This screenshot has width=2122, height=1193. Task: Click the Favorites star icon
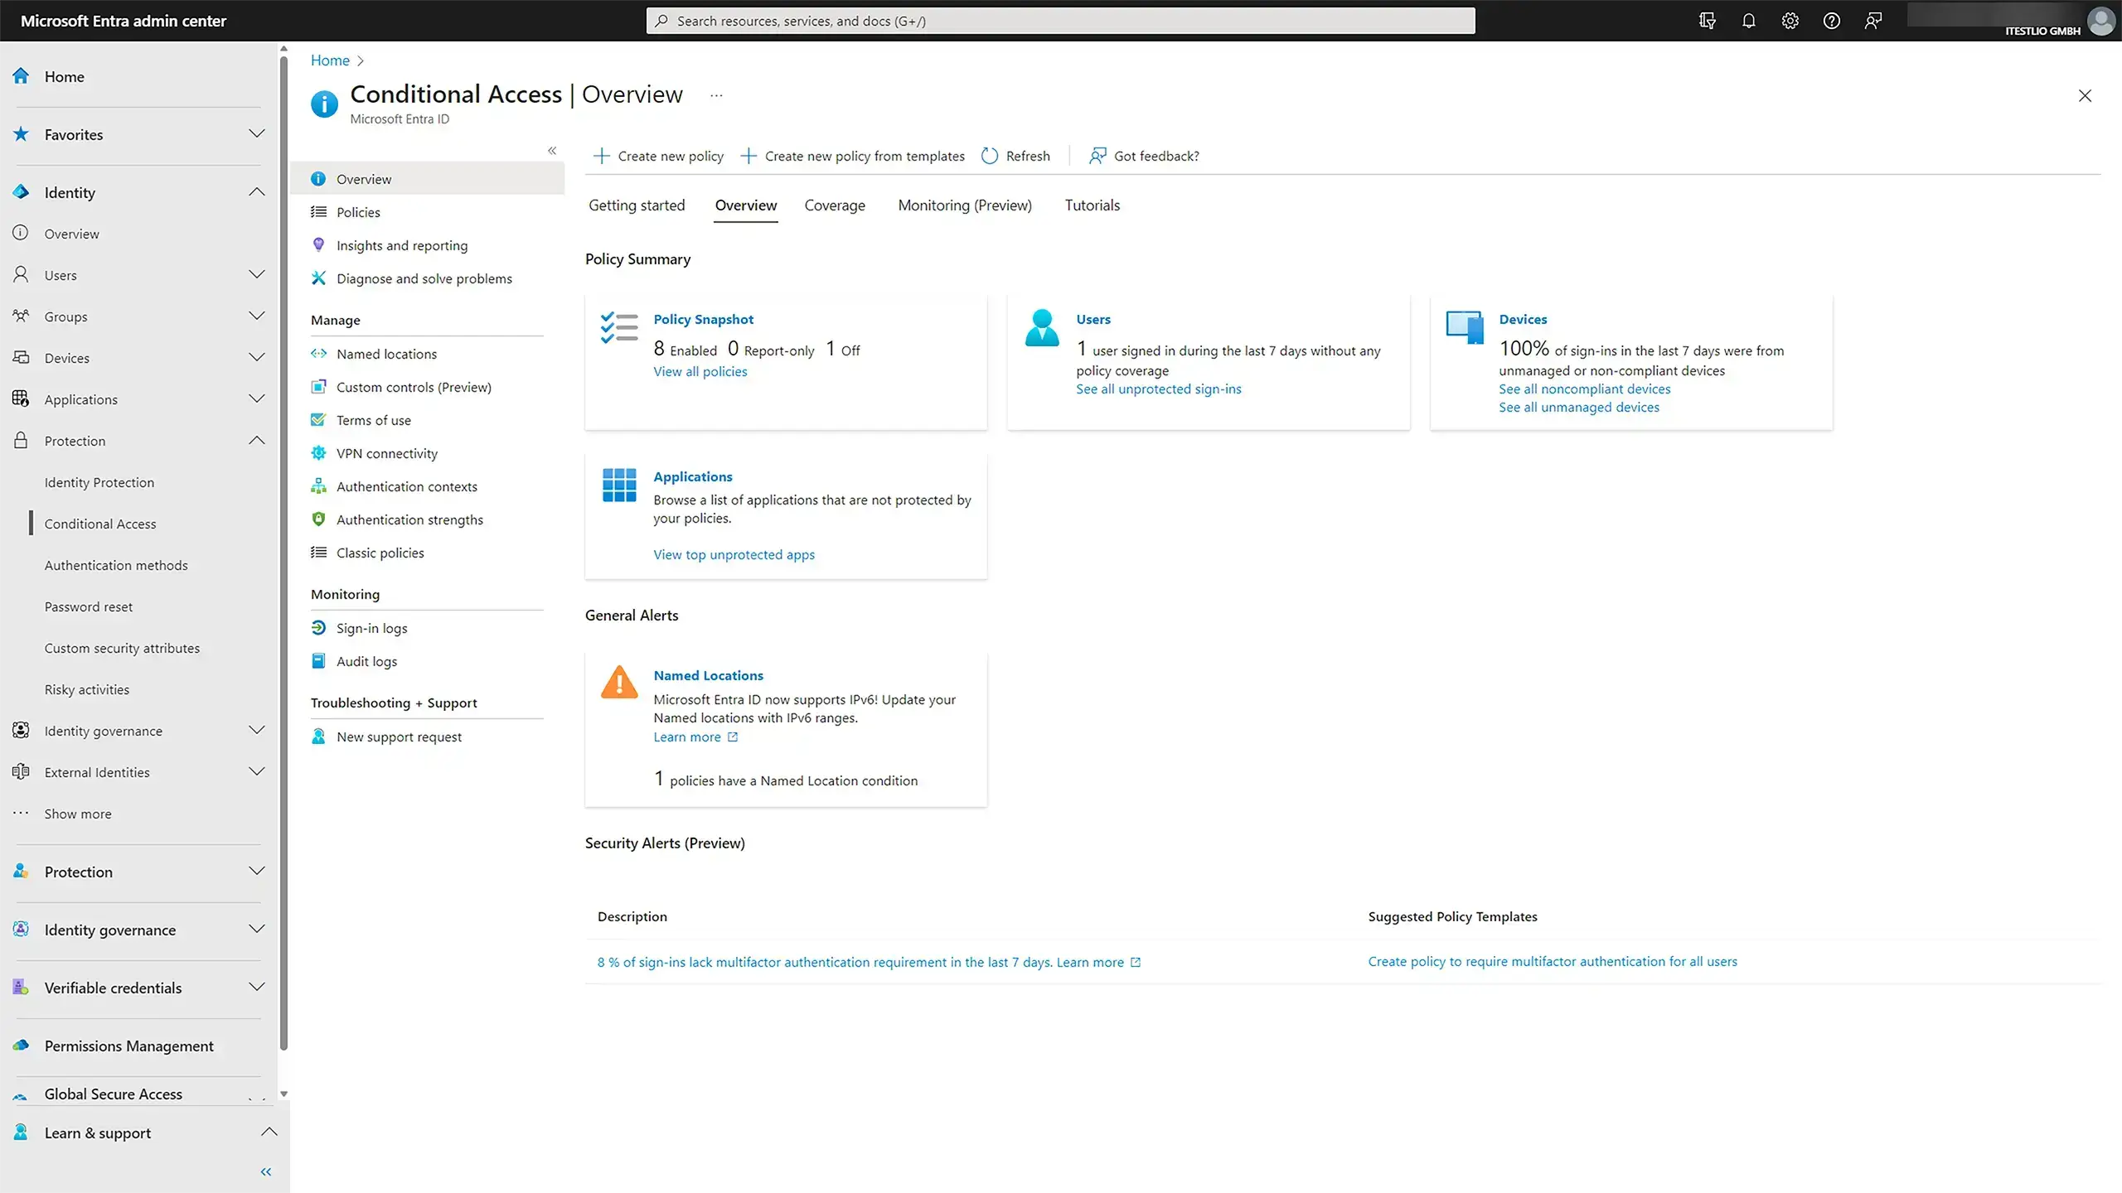21,134
